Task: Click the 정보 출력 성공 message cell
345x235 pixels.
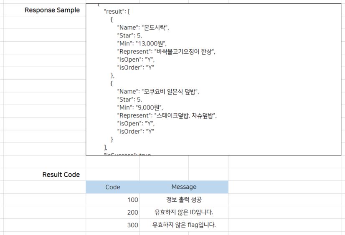Action: point(184,200)
